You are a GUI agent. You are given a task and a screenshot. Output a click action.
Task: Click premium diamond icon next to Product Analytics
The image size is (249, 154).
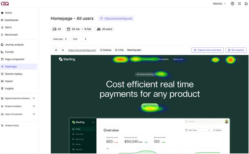pos(34,106)
